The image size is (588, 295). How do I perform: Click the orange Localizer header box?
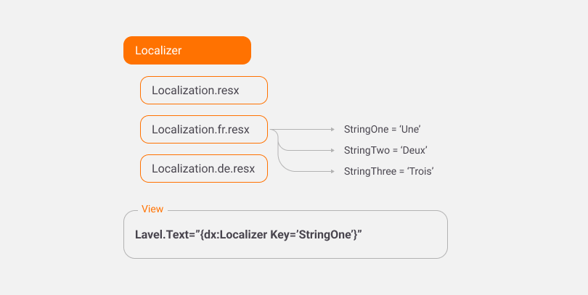pyautogui.click(x=187, y=51)
